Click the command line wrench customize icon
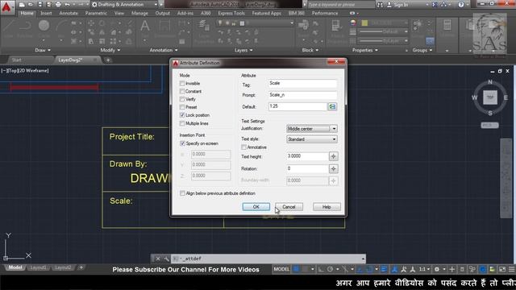 pyautogui.click(x=166, y=259)
